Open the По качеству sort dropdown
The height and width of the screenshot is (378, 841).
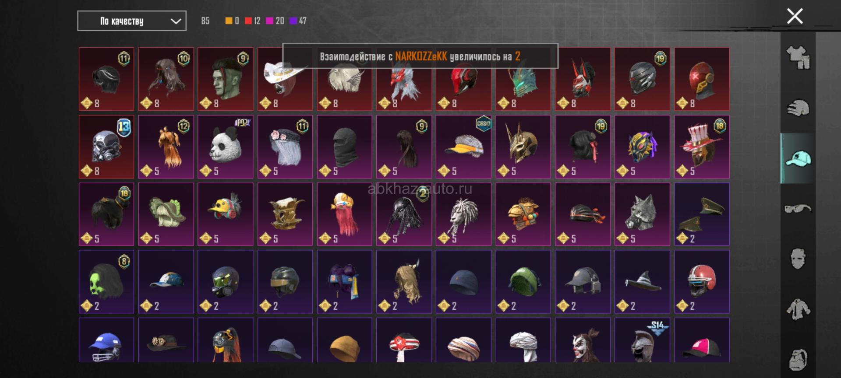(x=132, y=21)
